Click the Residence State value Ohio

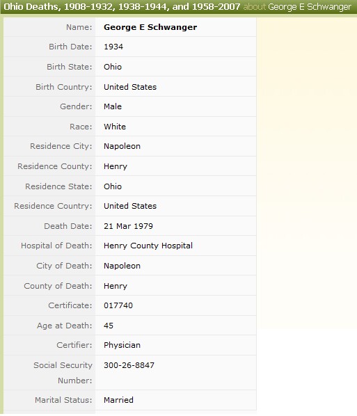click(x=113, y=186)
